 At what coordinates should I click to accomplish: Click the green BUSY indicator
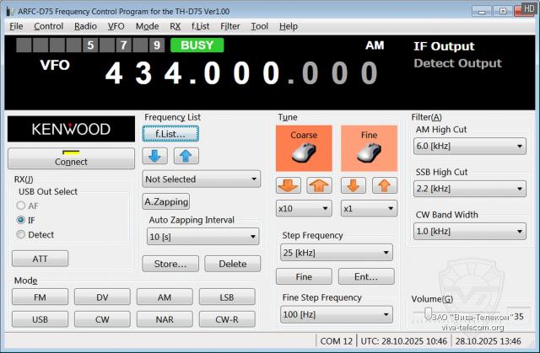point(197,45)
